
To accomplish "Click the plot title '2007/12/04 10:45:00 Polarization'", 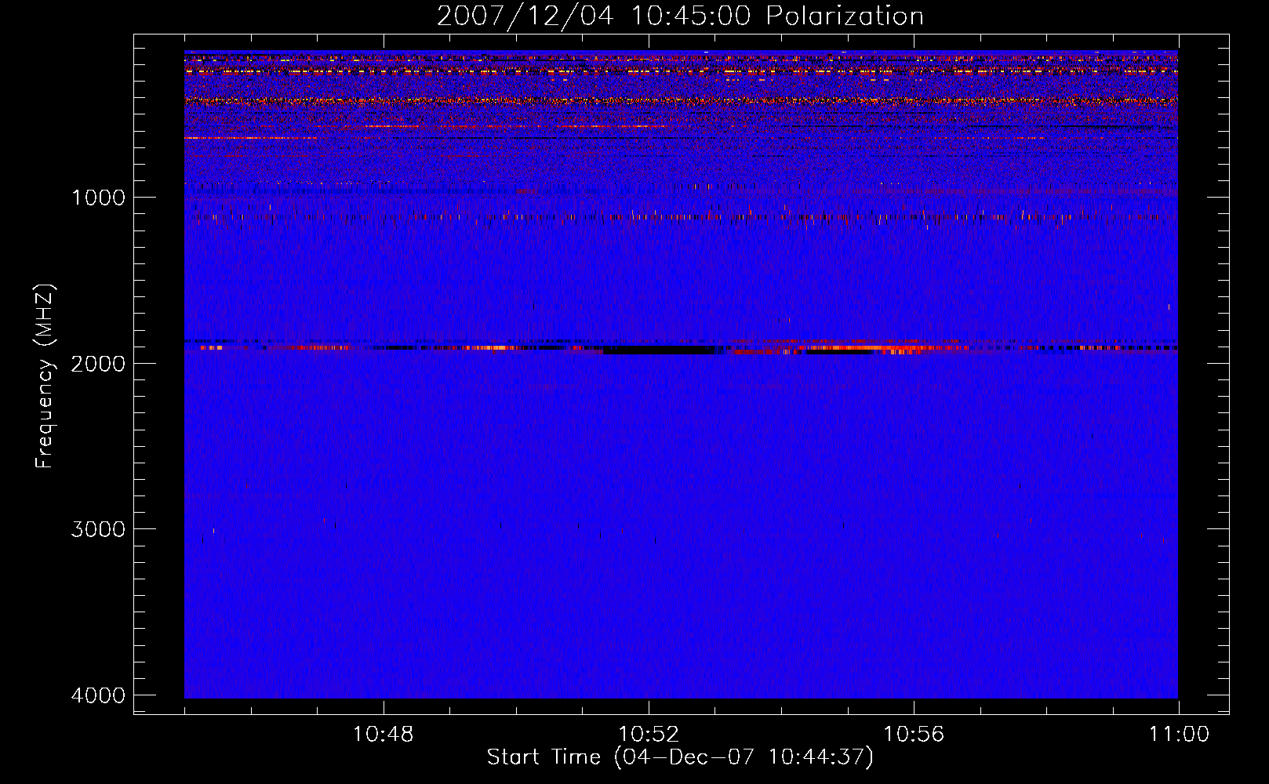I will tap(680, 16).
